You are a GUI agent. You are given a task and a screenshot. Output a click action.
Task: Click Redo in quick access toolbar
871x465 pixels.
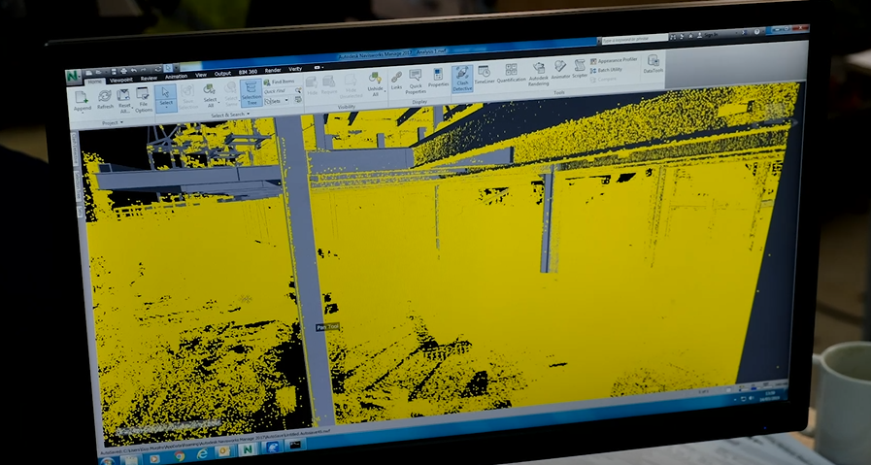(x=145, y=70)
